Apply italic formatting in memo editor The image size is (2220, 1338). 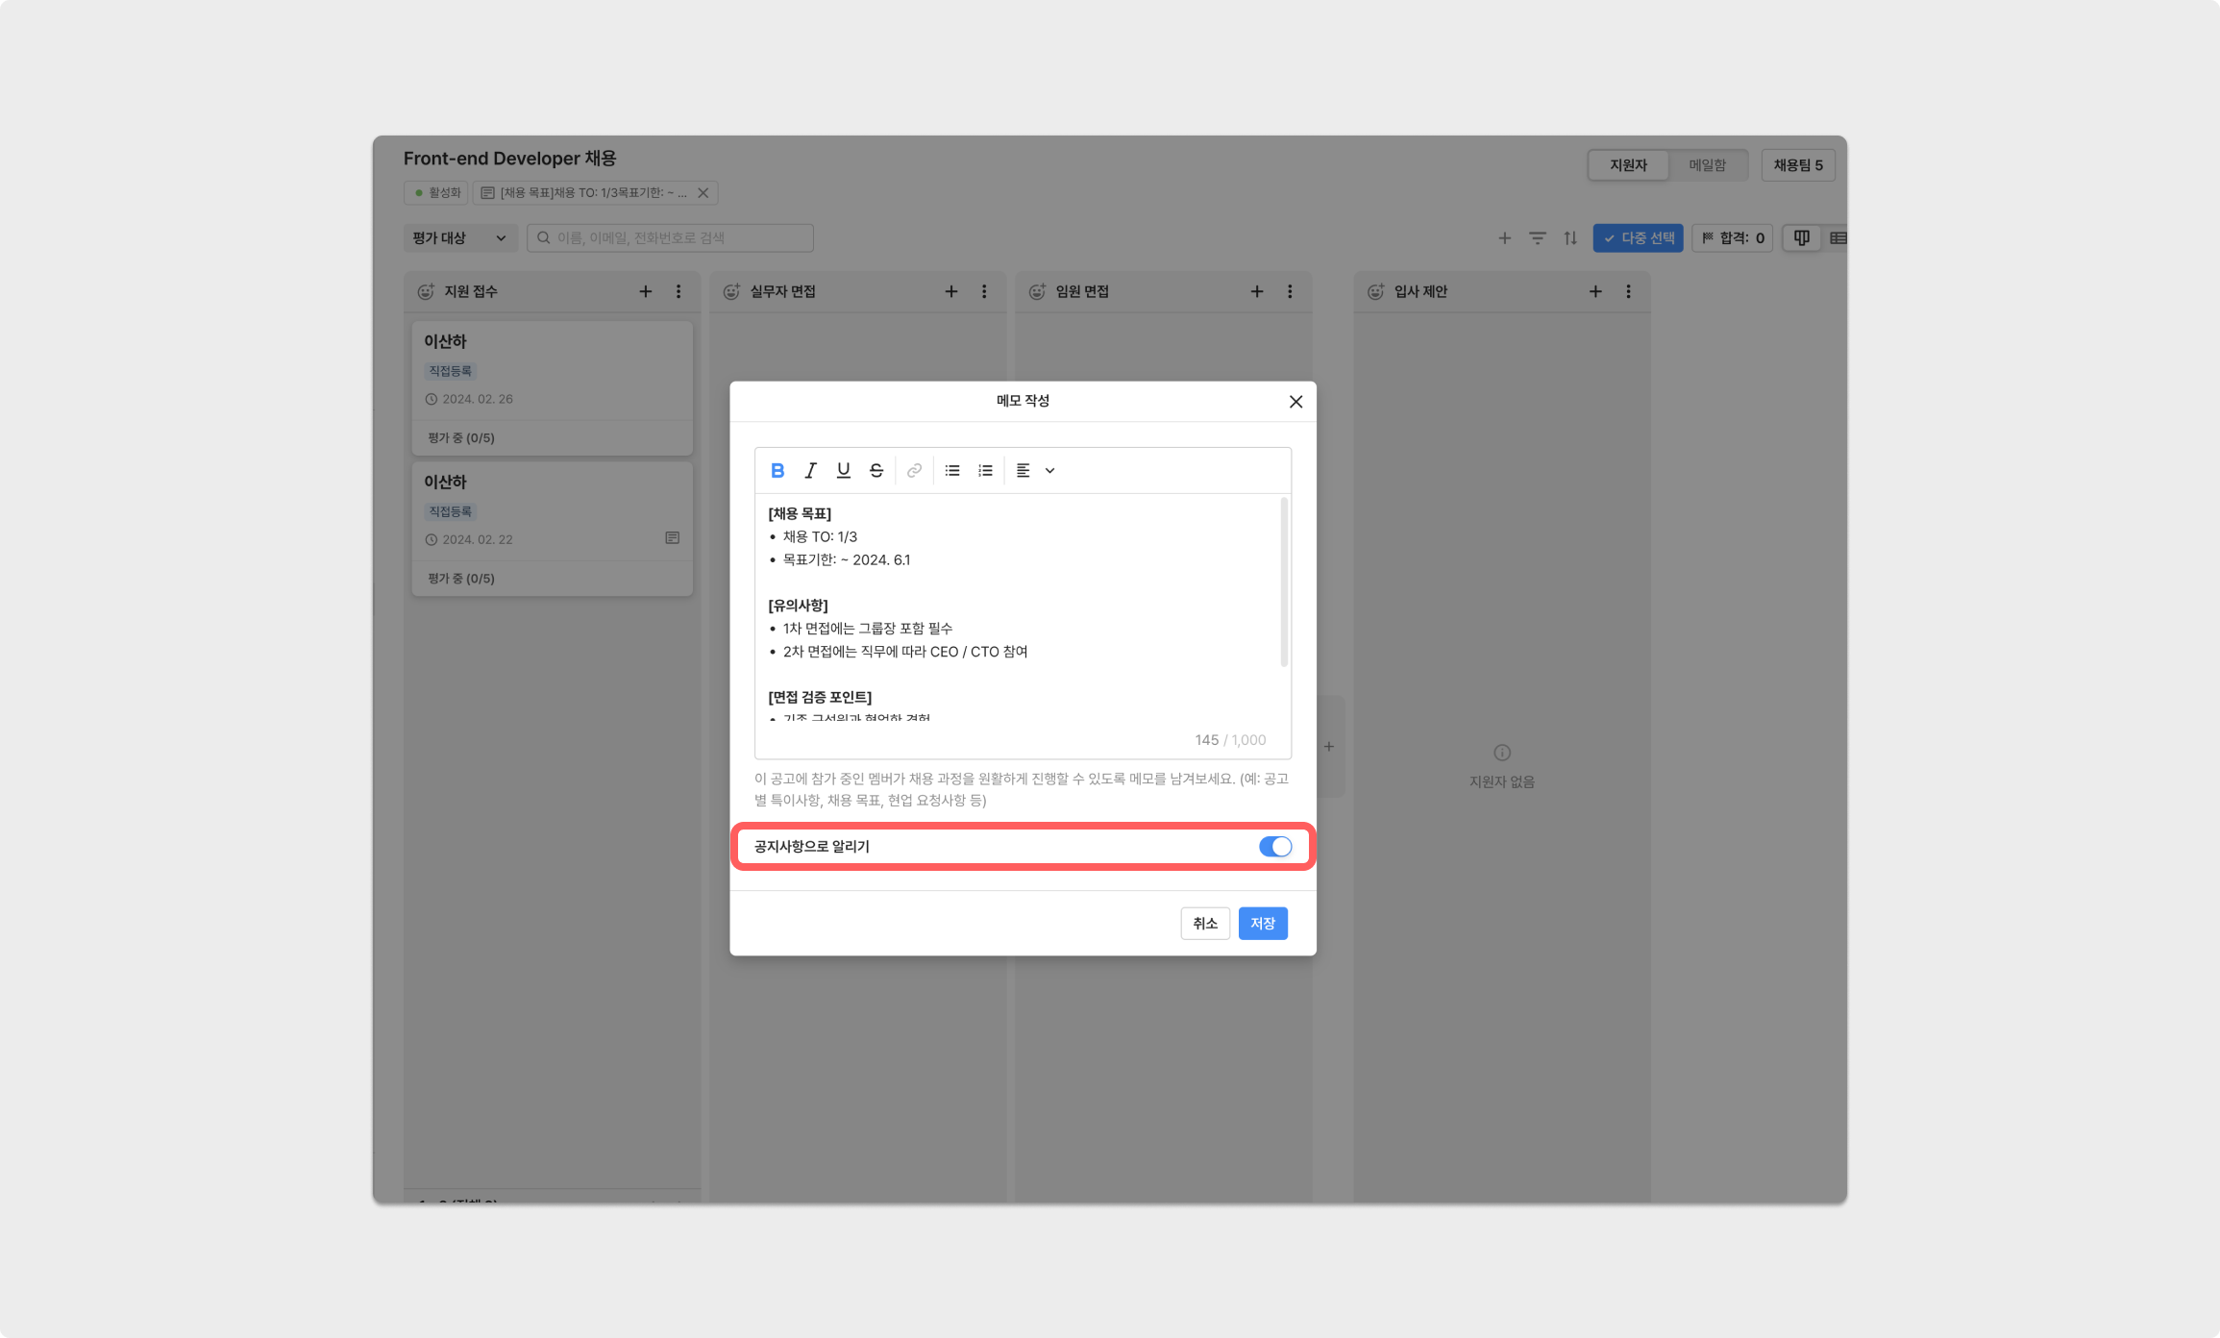tap(810, 470)
